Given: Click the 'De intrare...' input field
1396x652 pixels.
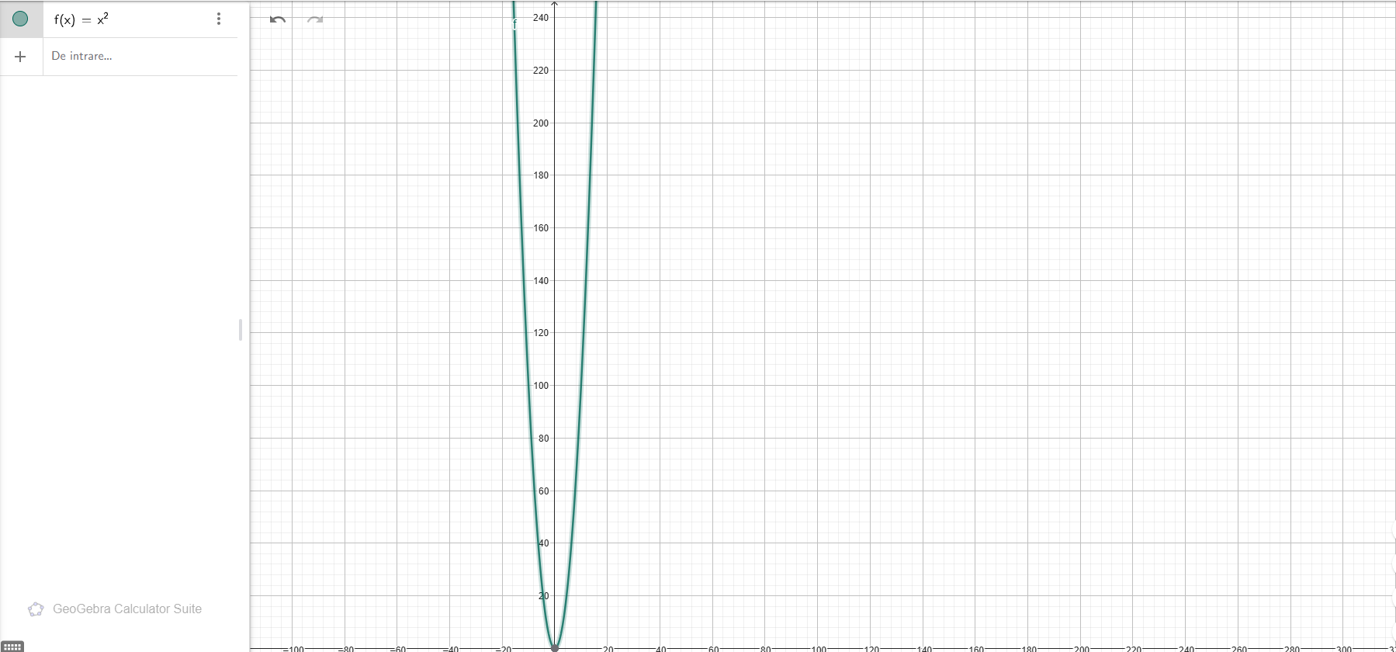Looking at the screenshot, I should point(140,57).
